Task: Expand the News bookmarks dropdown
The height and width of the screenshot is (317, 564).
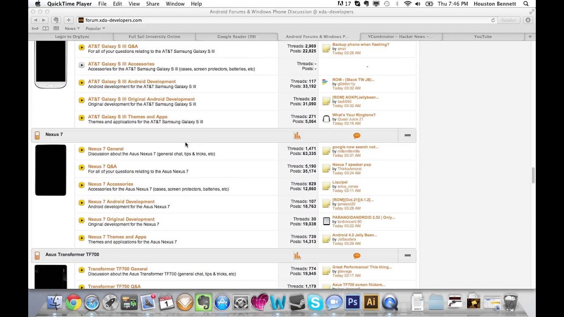Action: coord(72,28)
